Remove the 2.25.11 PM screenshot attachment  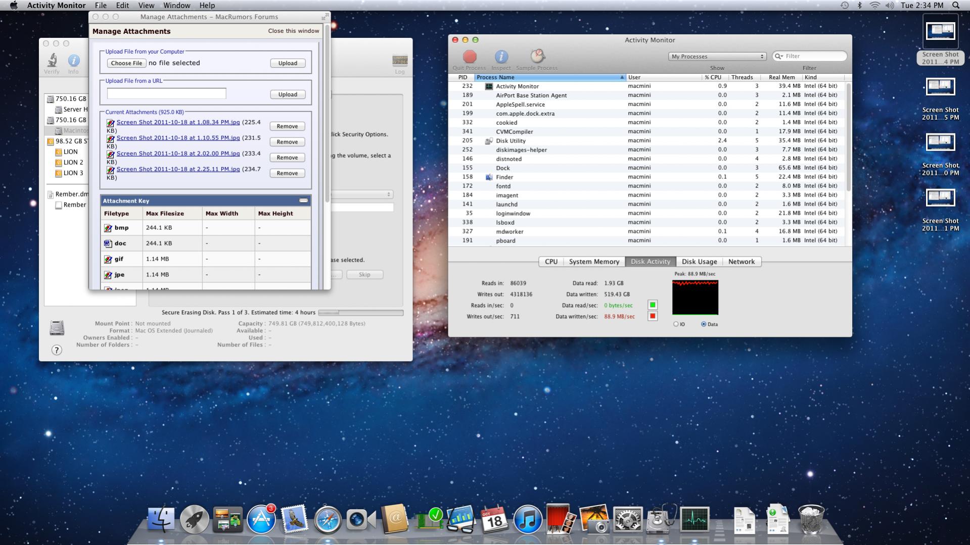tap(287, 173)
